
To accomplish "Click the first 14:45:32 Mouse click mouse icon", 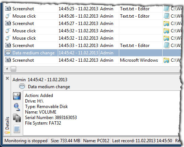I will click(x=8, y=31).
